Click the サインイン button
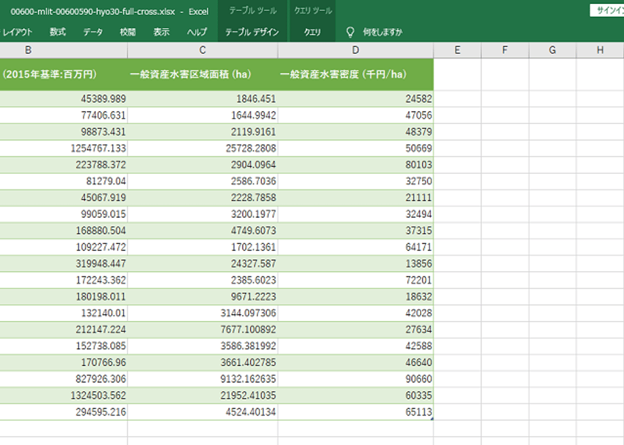 point(607,11)
